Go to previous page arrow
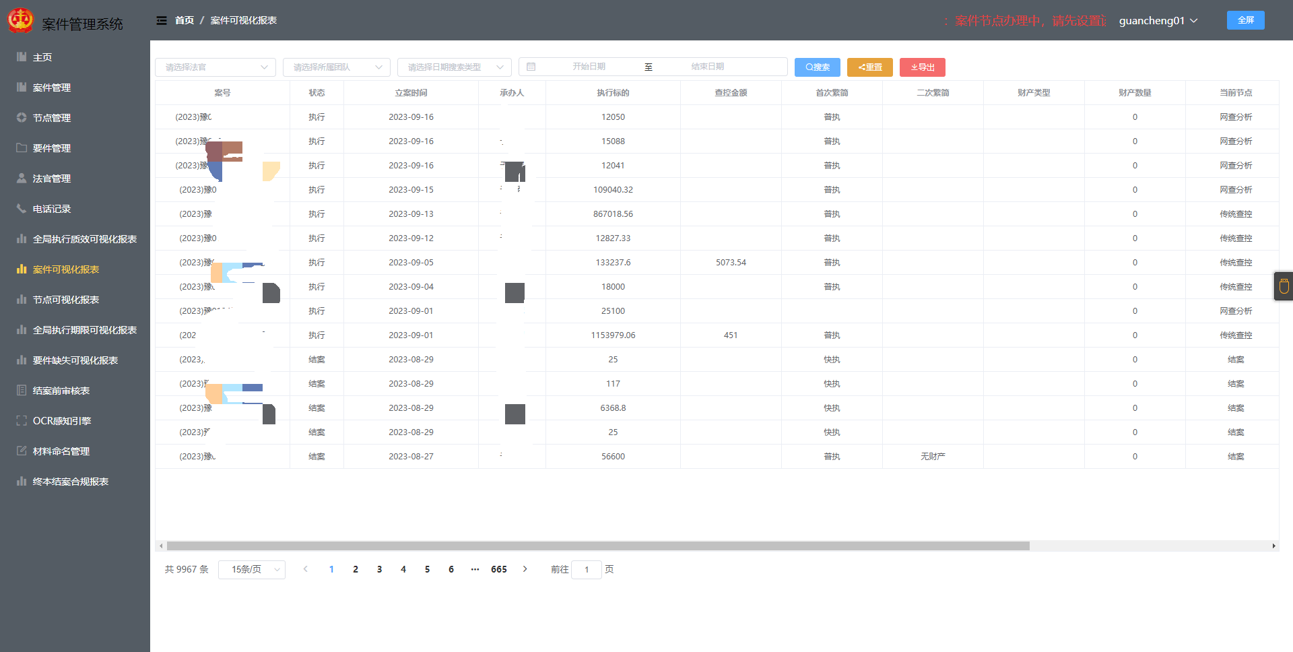Screen dimensions: 1293x652 [x=305, y=569]
